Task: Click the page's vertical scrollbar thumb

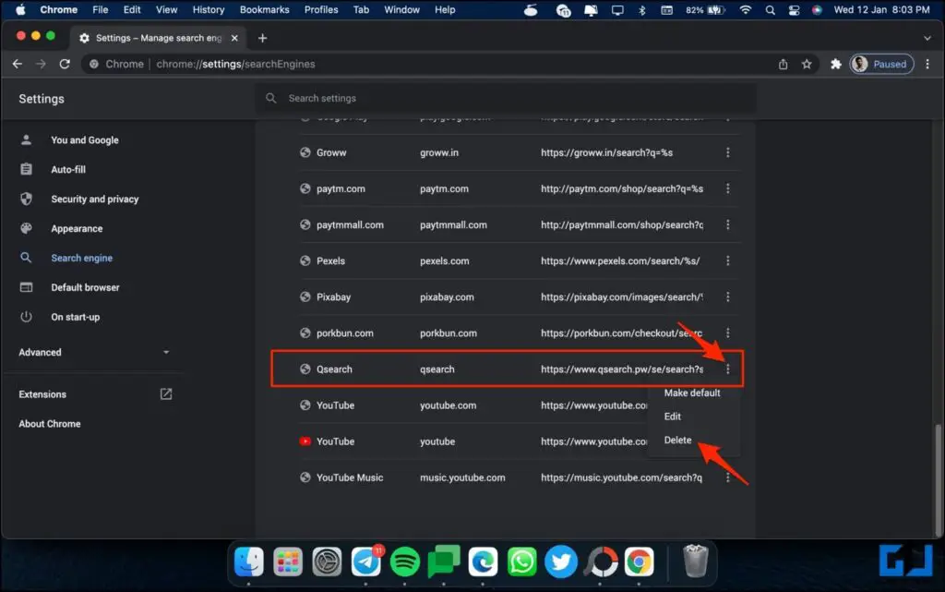Action: pyautogui.click(x=938, y=480)
